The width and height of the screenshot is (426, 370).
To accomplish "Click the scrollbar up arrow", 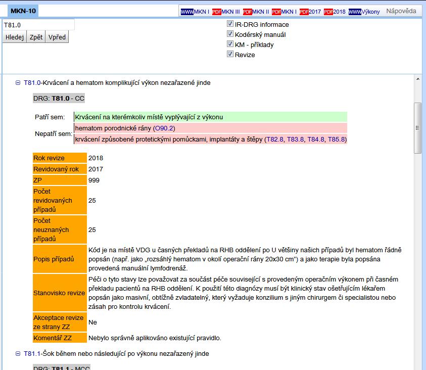I will pyautogui.click(x=417, y=79).
